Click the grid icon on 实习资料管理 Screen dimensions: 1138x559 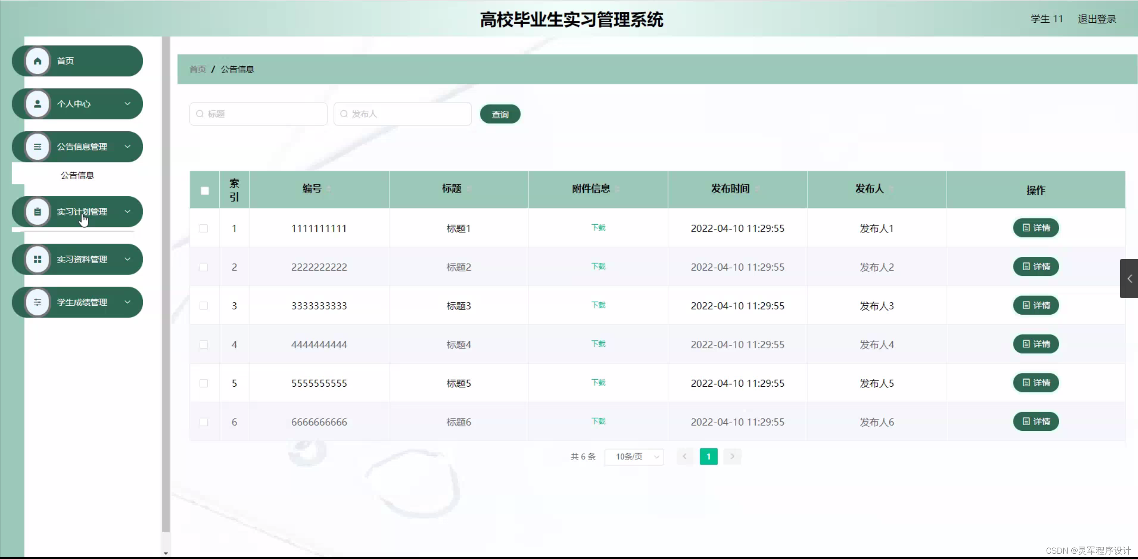point(37,259)
